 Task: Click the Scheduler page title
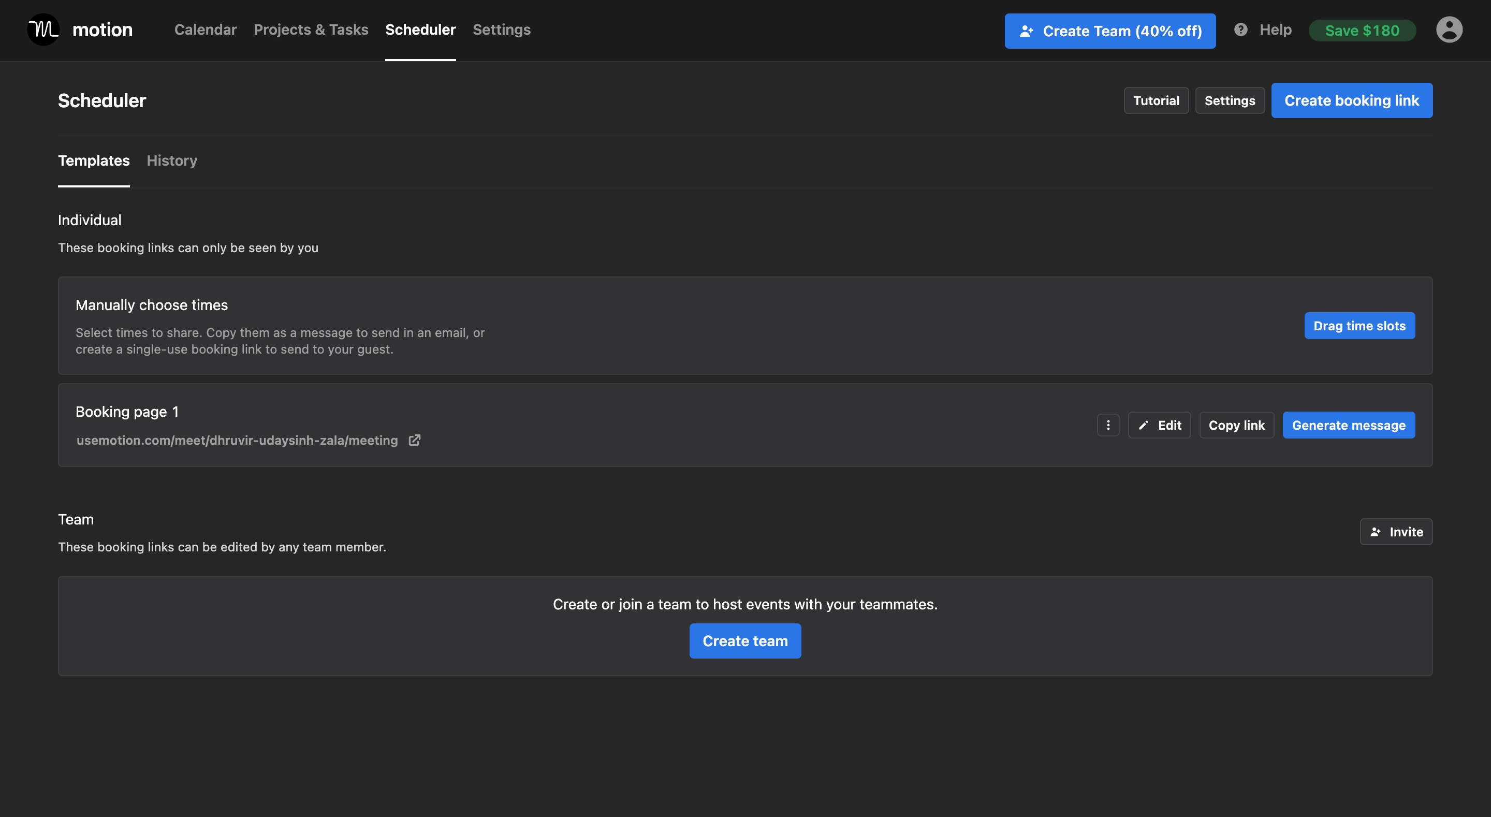click(x=102, y=100)
